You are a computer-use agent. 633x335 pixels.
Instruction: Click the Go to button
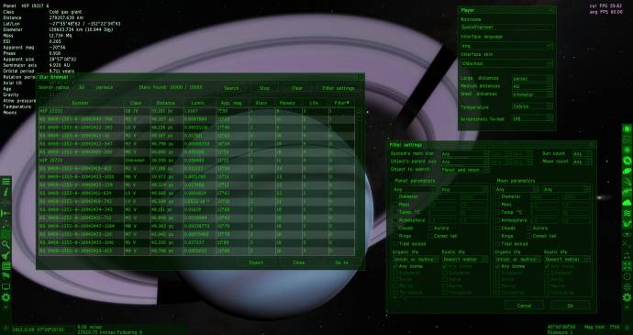(341, 262)
